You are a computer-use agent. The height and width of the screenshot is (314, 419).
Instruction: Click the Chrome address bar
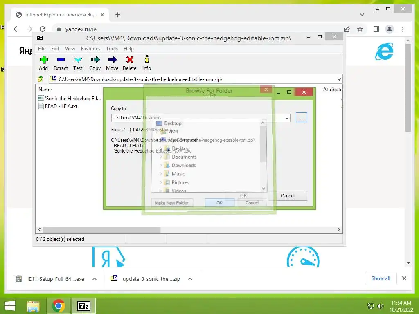point(198,29)
